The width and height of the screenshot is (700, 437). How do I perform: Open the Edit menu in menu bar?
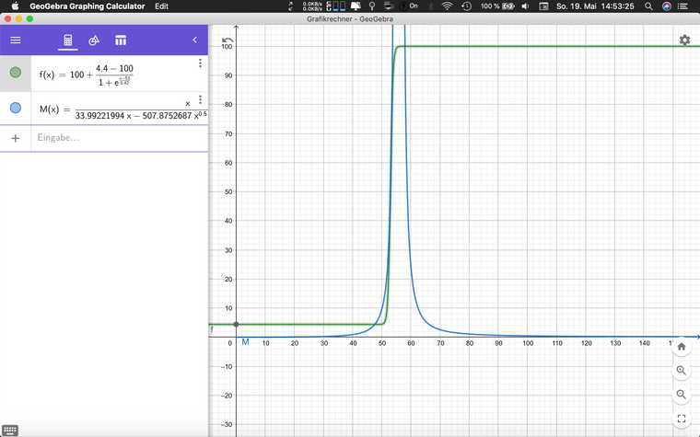tap(161, 6)
